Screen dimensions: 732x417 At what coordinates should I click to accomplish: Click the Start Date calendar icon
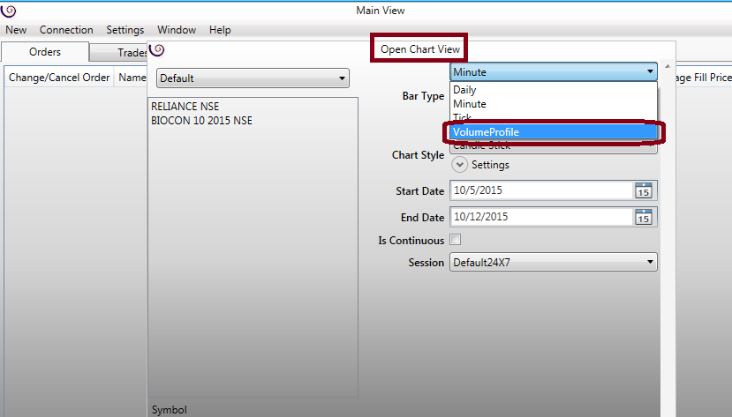click(x=644, y=190)
